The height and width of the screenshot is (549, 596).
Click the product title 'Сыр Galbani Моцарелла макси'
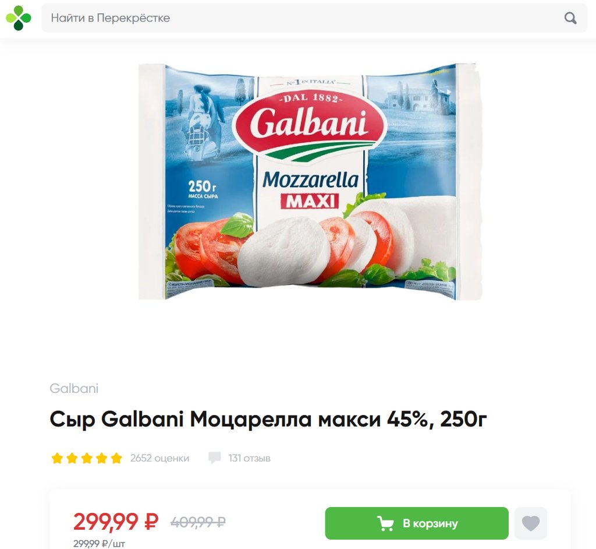pos(215,419)
